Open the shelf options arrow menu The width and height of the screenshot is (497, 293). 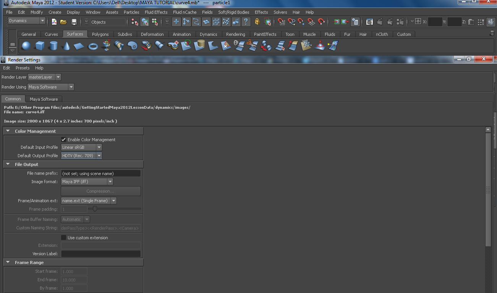(x=13, y=50)
